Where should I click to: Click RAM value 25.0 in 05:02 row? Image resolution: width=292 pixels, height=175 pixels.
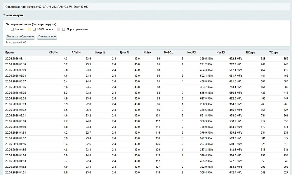pyautogui.click(x=88, y=110)
